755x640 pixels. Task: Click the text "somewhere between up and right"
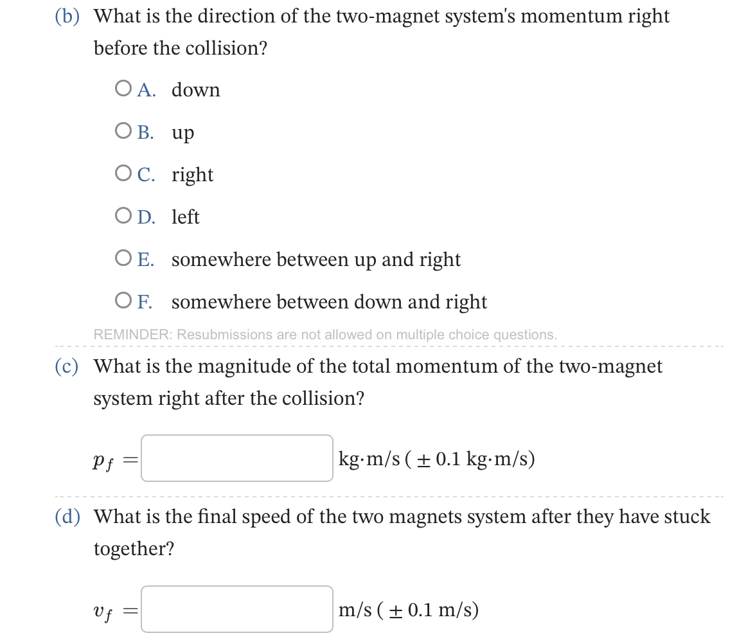click(x=316, y=259)
